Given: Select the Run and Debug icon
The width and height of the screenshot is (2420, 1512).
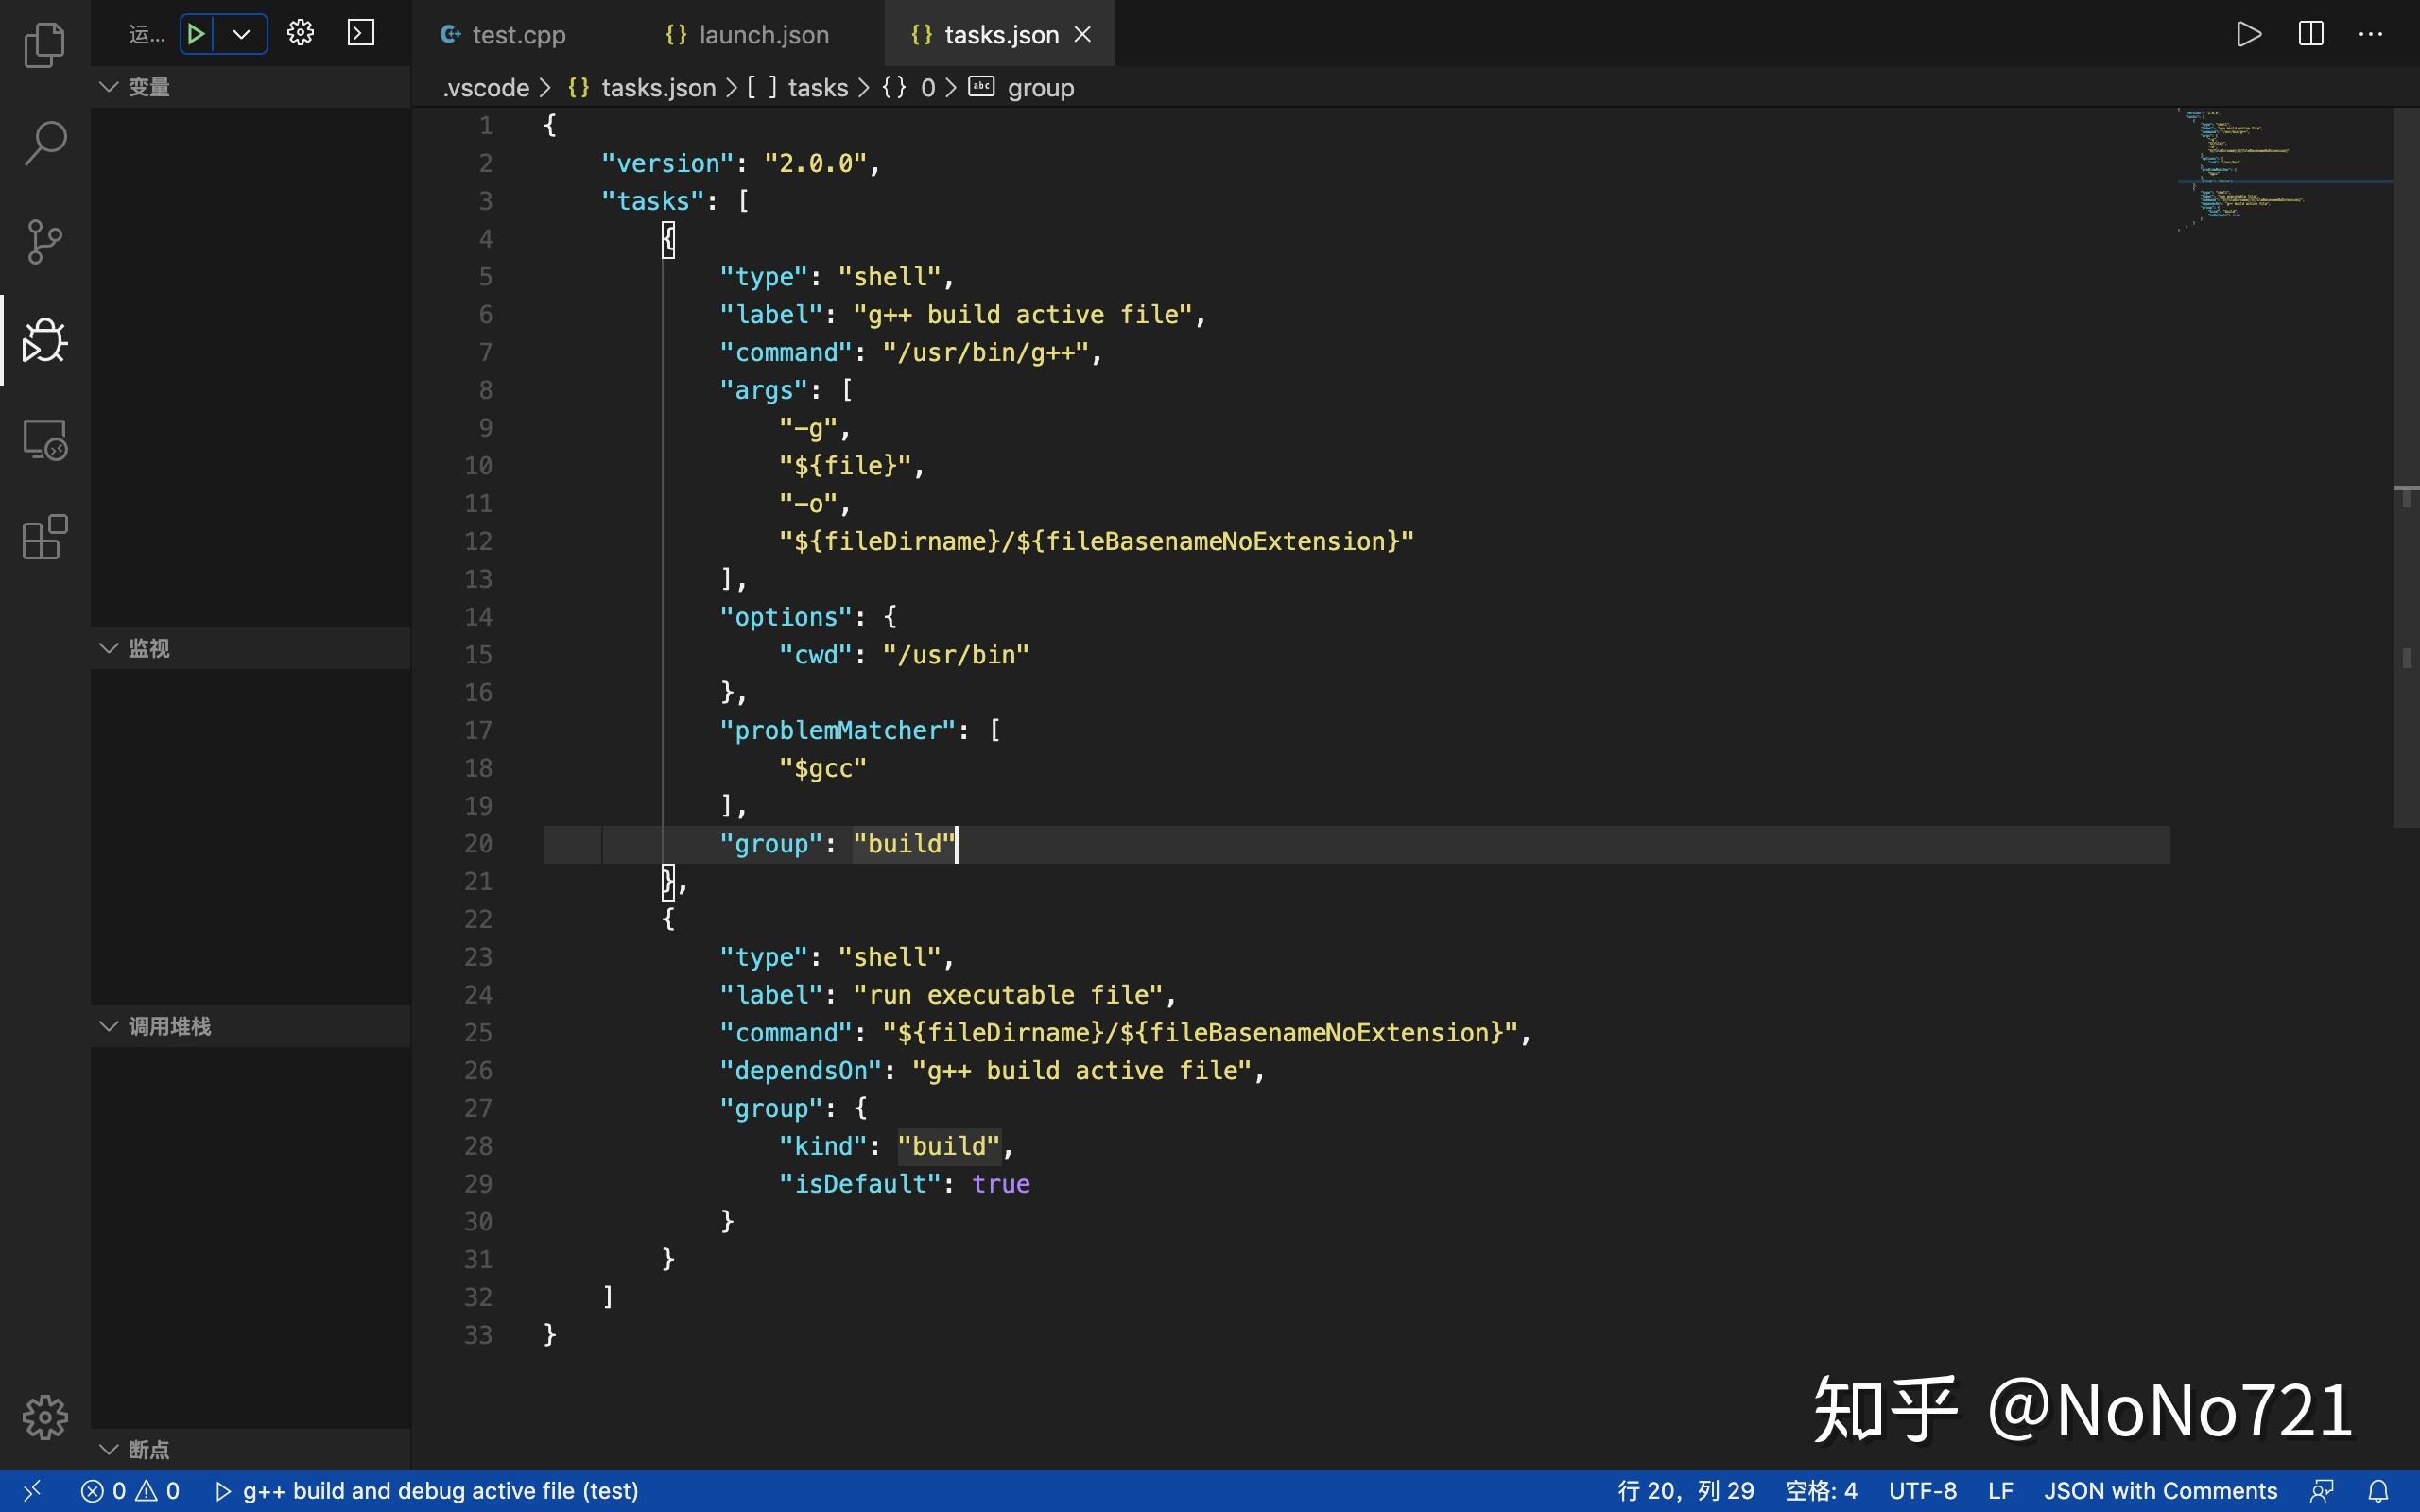Looking at the screenshot, I should pyautogui.click(x=44, y=340).
